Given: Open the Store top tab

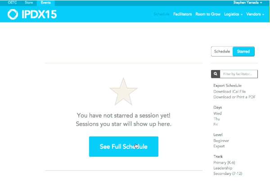Looking at the screenshot, I should click(x=29, y=3).
